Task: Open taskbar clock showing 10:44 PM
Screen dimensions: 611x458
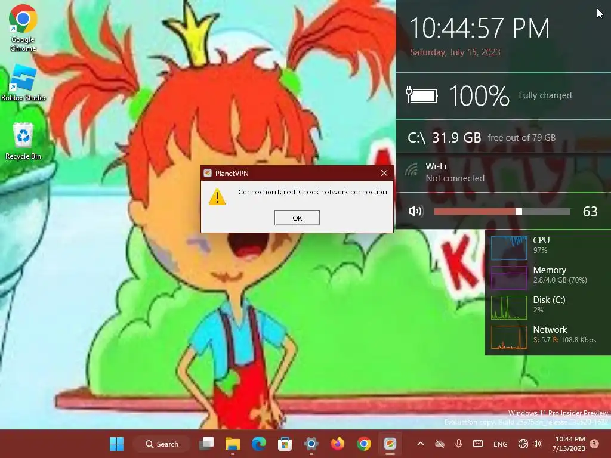Action: point(569,444)
